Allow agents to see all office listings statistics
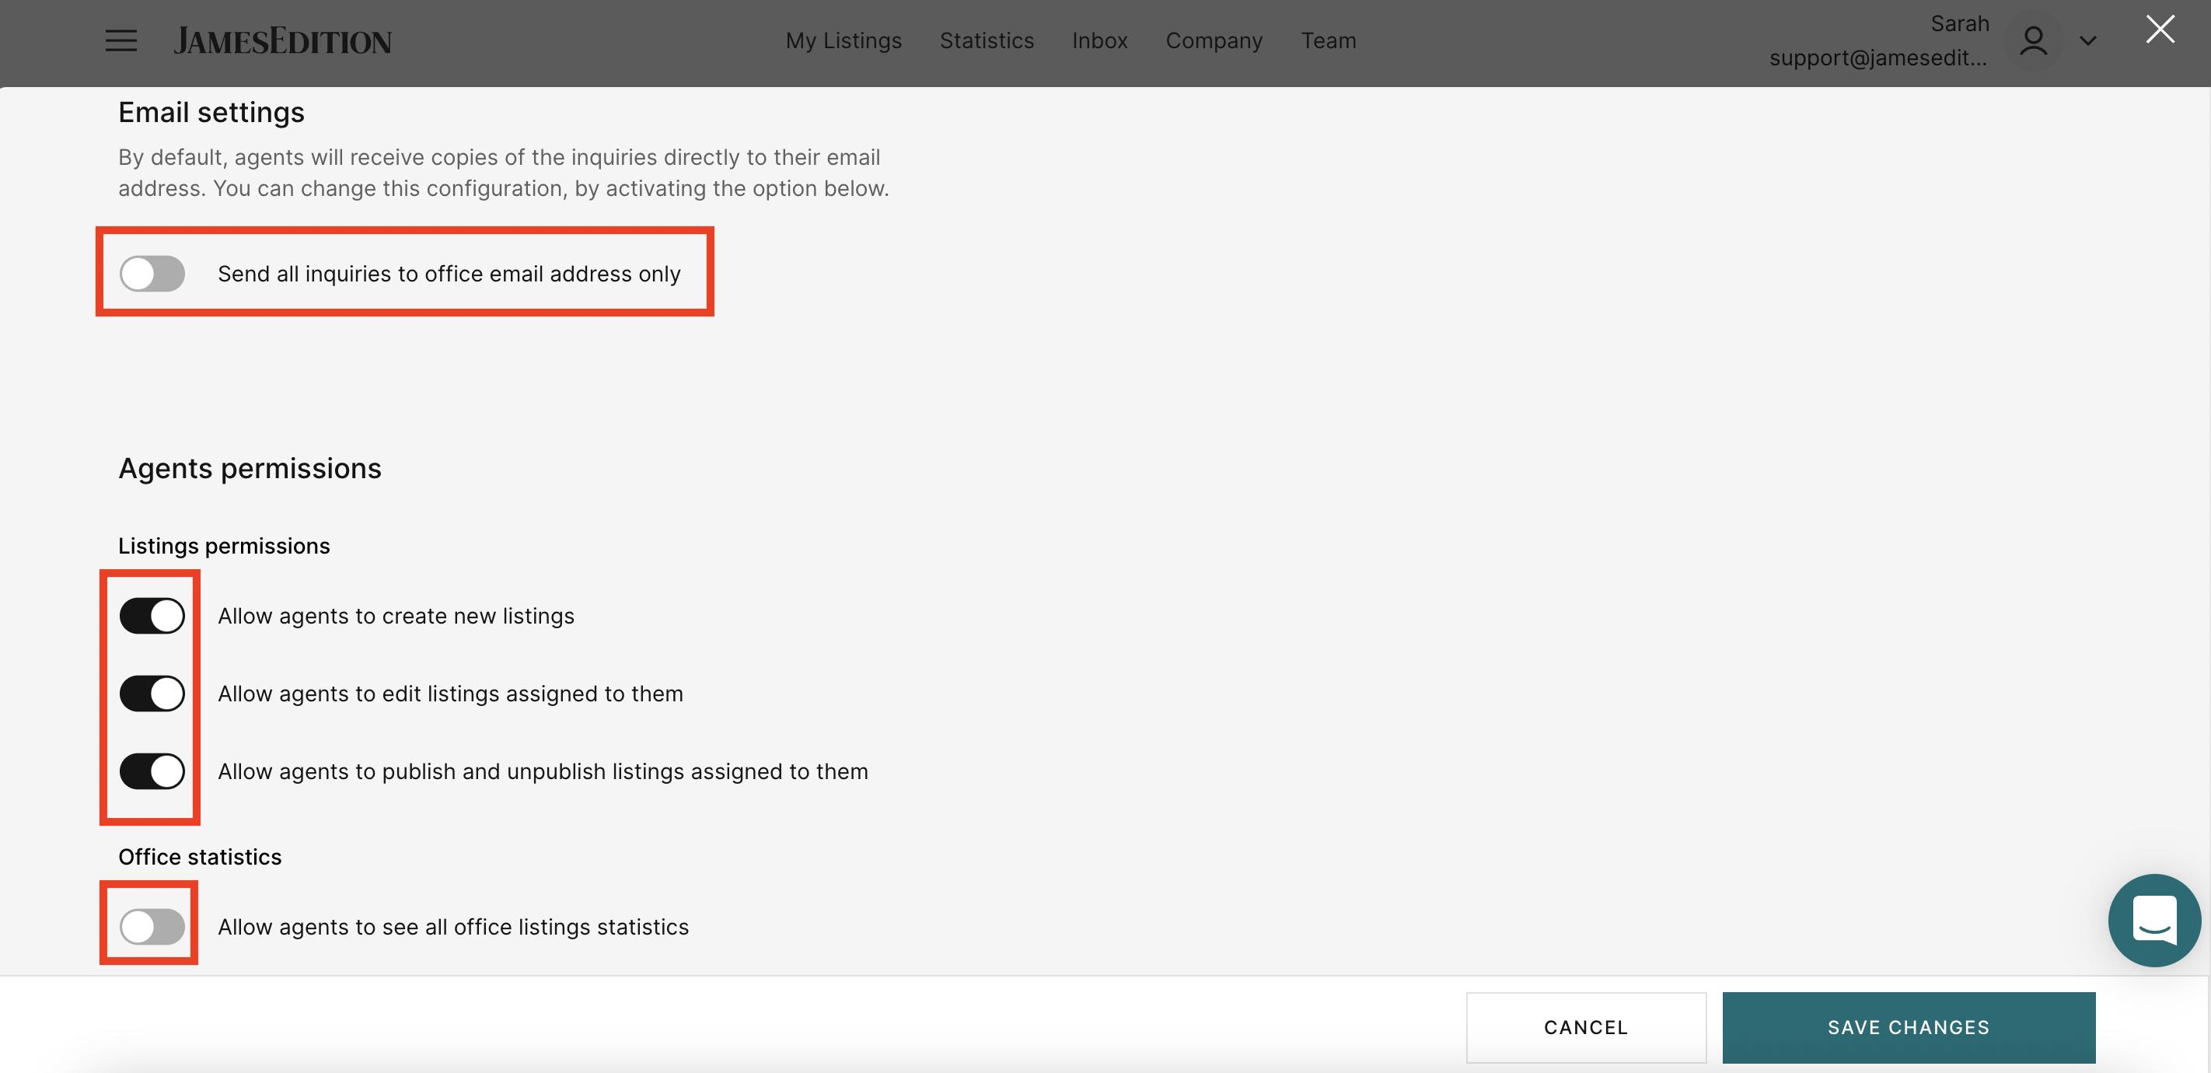Viewport: 2211px width, 1073px height. pyautogui.click(x=151, y=926)
